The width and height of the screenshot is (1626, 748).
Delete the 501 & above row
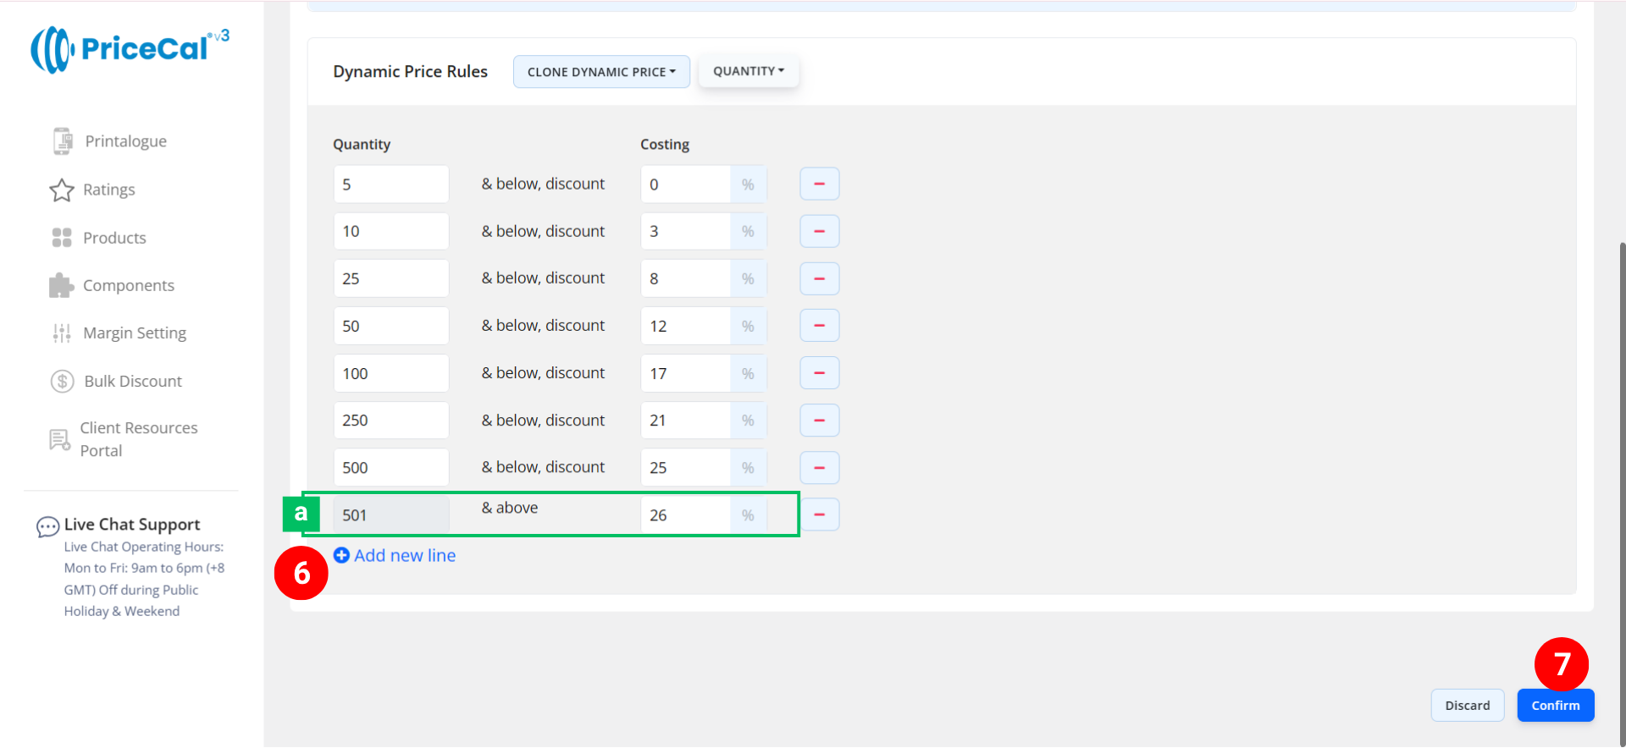(819, 514)
